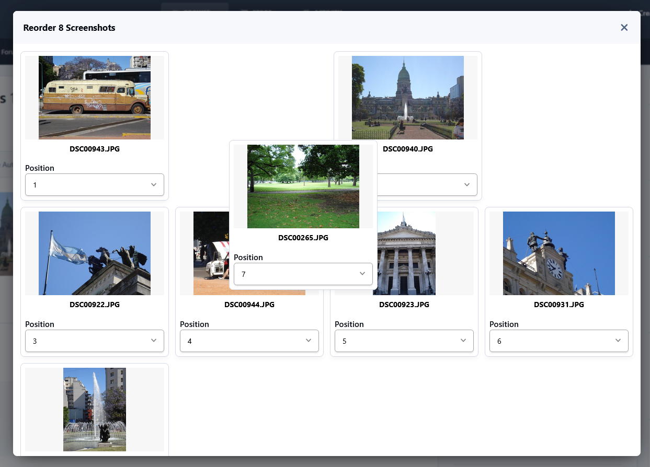650x467 pixels.
Task: Select the street scene thumbnail DSC00944.JPG
Action: coord(211,253)
